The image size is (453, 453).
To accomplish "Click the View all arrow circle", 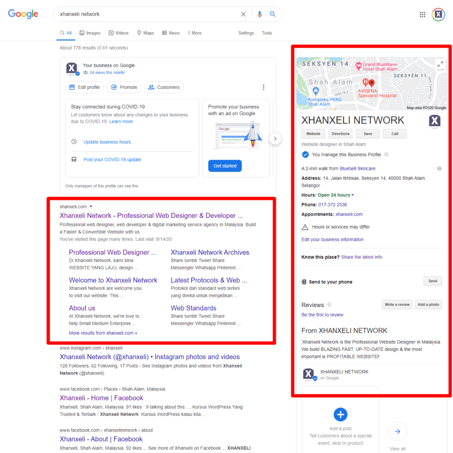I will coord(398,431).
